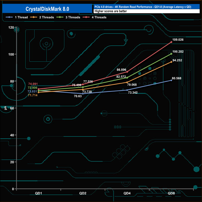This screenshot has height=202, width=202.
Task: Click the 109.026 data label
Action: pos(178,40)
